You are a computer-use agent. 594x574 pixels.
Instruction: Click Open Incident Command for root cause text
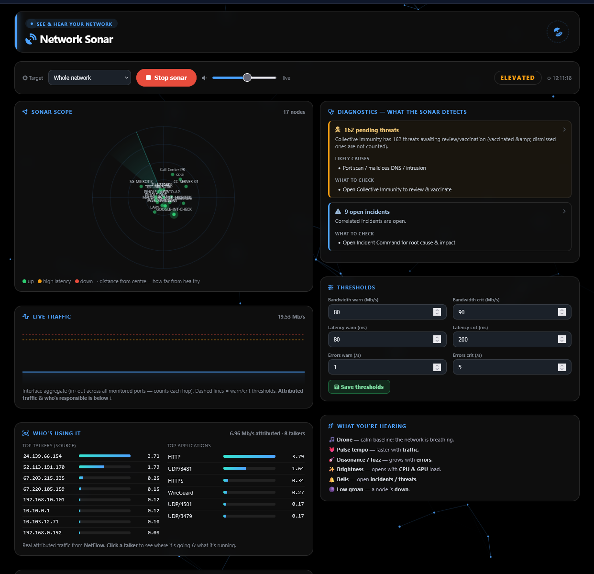(399, 243)
